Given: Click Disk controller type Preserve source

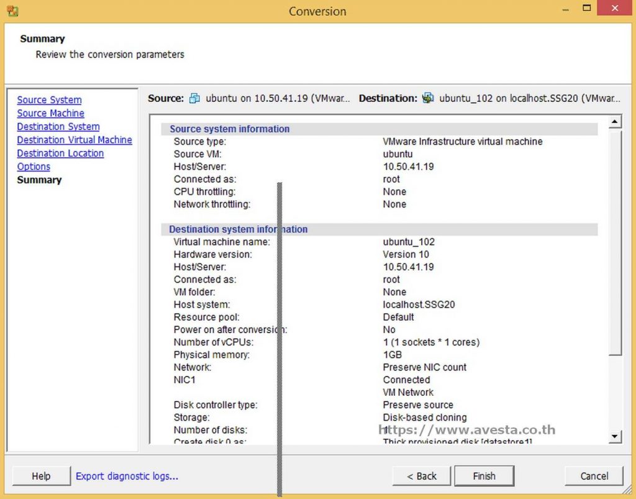Looking at the screenshot, I should point(418,405).
